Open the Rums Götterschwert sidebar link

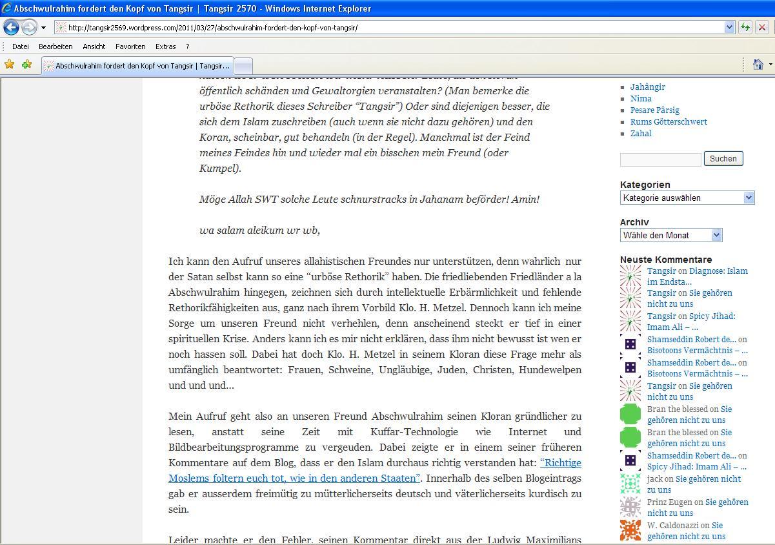pyautogui.click(x=669, y=122)
